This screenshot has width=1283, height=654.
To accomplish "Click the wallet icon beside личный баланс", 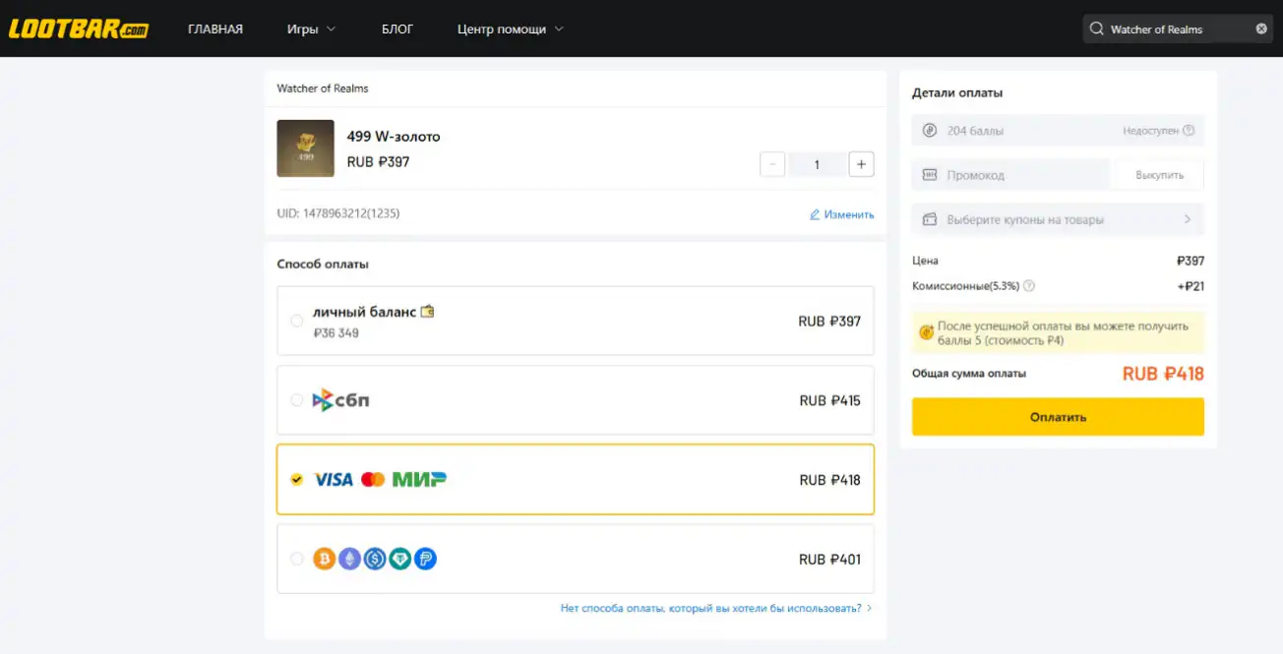I will [427, 311].
